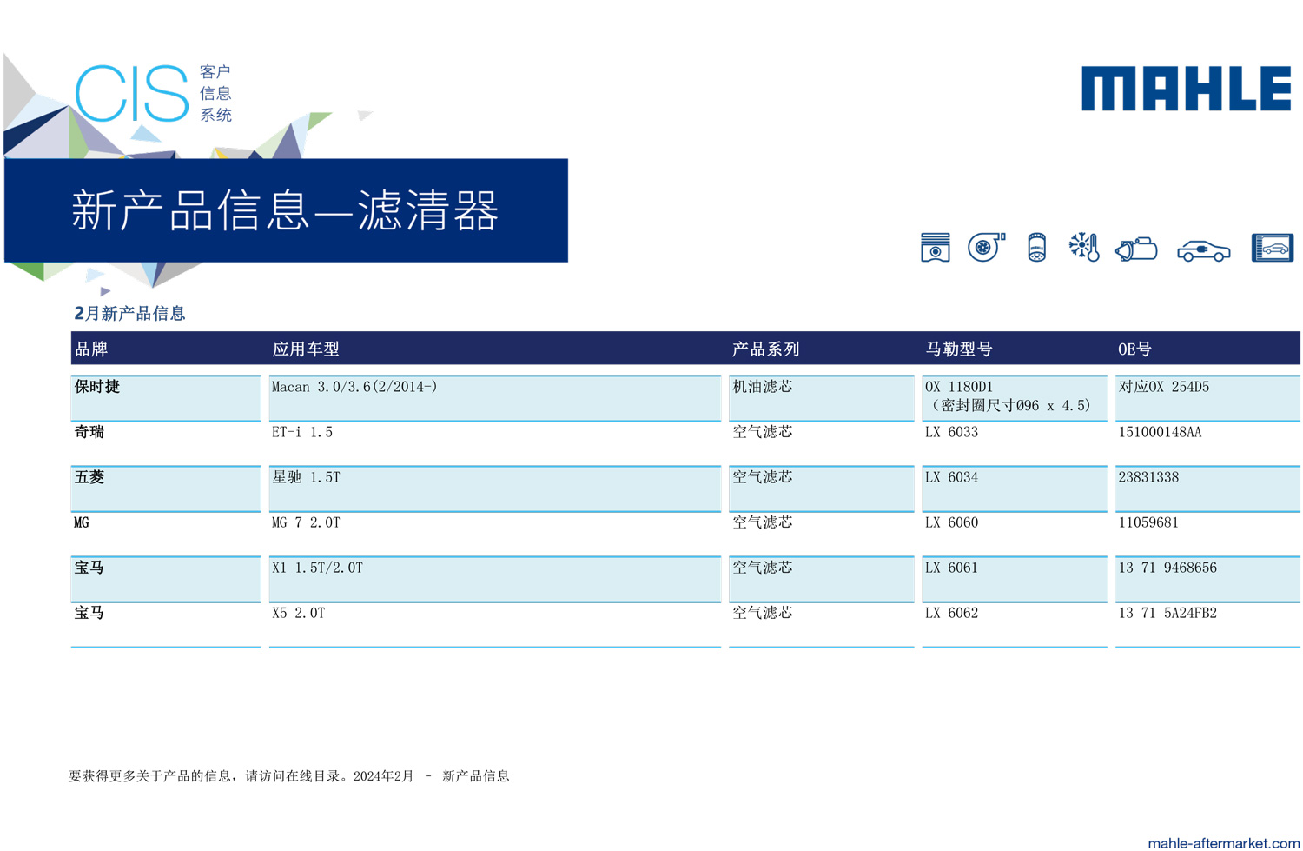Select the MG brand cell
The image size is (1303, 851).
tap(166, 534)
